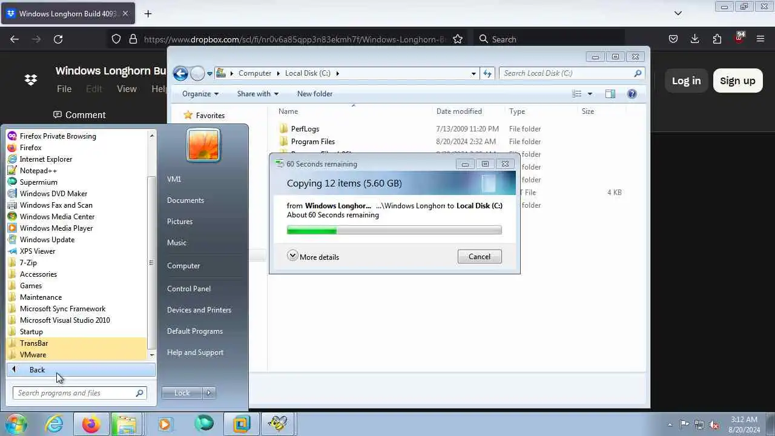Open Firefox downloads panel
Image resolution: width=775 pixels, height=436 pixels.
coord(695,39)
